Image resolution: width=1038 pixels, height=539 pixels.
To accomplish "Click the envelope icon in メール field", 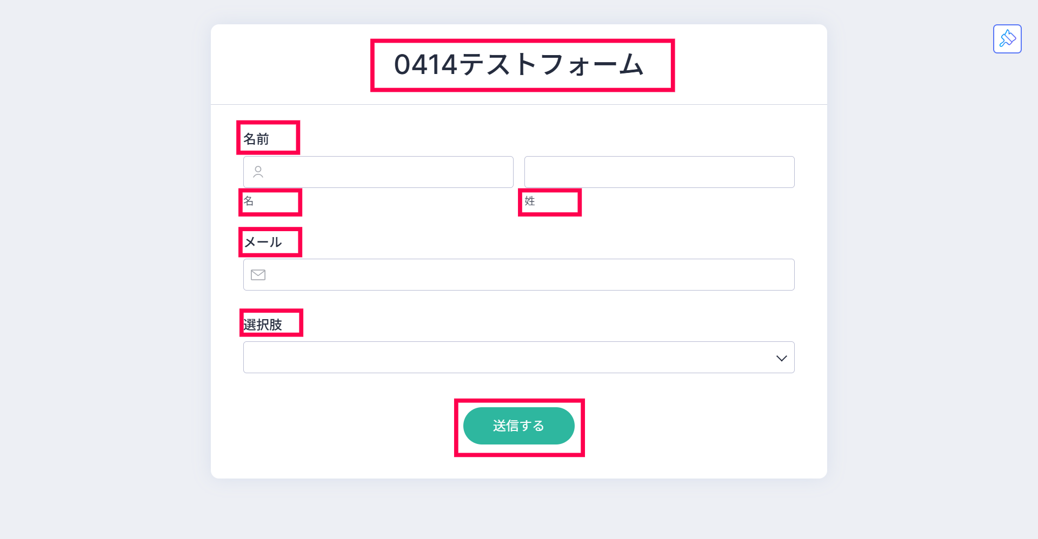I will (258, 275).
